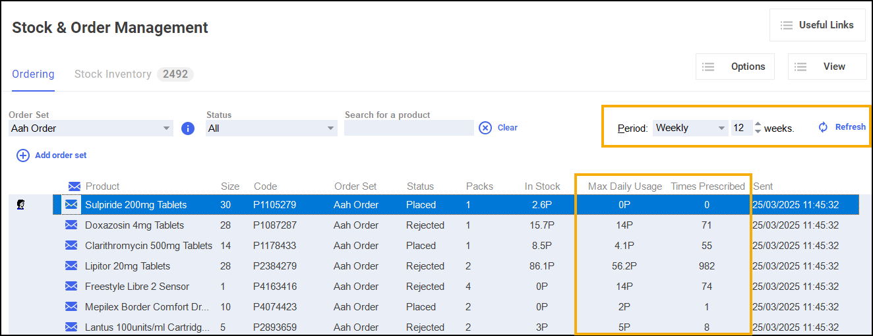Switch to the Stock Inventory tab

[113, 74]
